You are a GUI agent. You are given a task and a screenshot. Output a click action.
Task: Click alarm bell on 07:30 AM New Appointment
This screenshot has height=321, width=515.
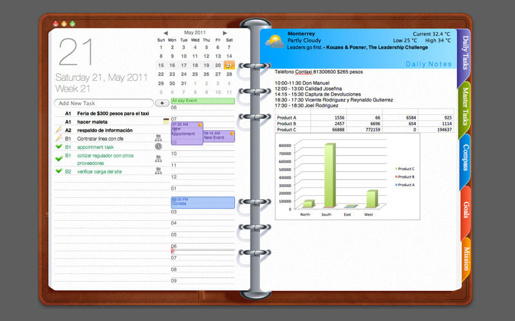point(200,125)
